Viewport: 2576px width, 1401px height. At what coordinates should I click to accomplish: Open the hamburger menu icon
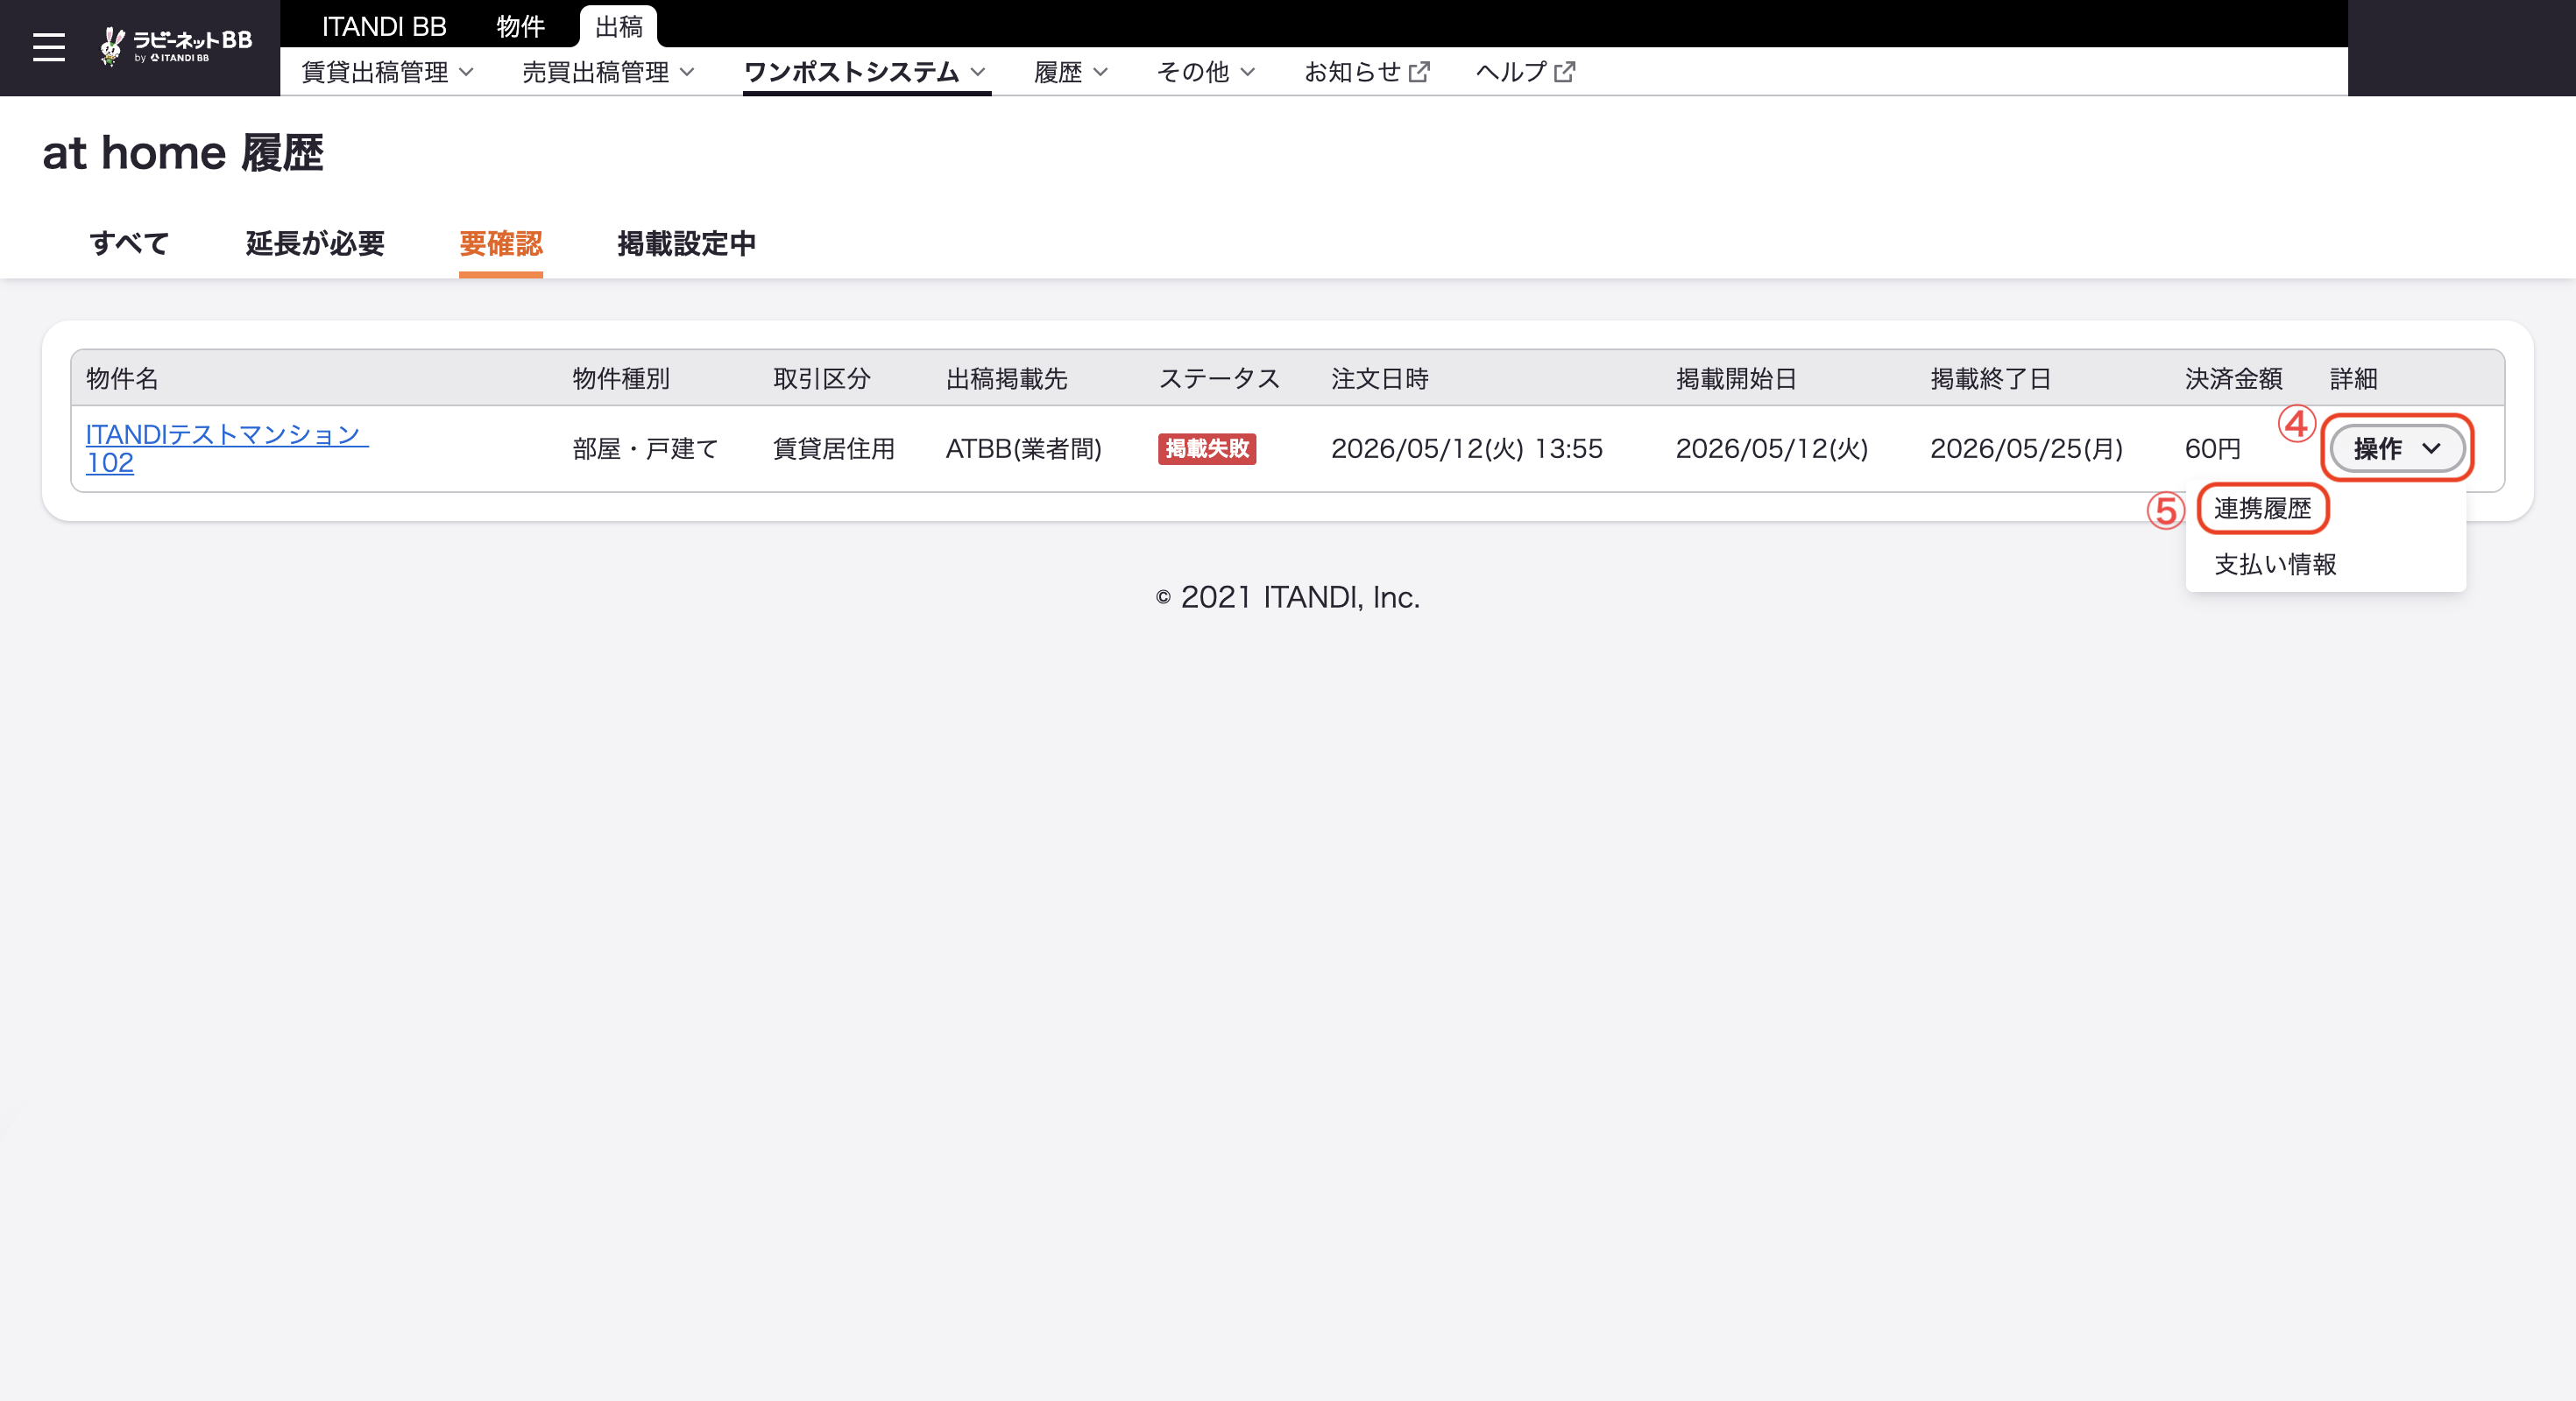tap(48, 47)
